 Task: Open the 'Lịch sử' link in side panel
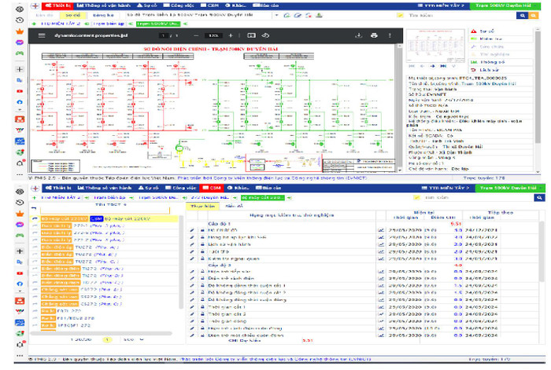tap(486, 70)
